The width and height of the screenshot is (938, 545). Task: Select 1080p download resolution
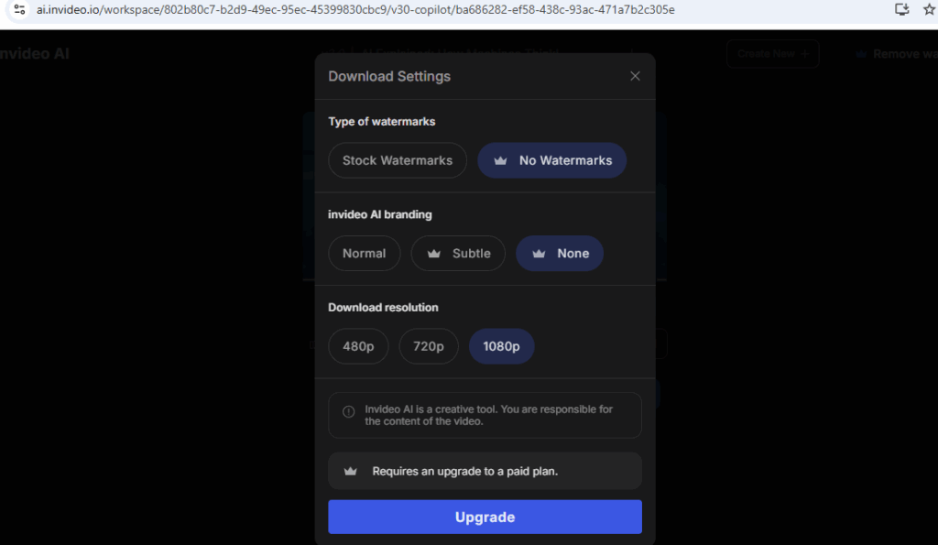pos(501,346)
